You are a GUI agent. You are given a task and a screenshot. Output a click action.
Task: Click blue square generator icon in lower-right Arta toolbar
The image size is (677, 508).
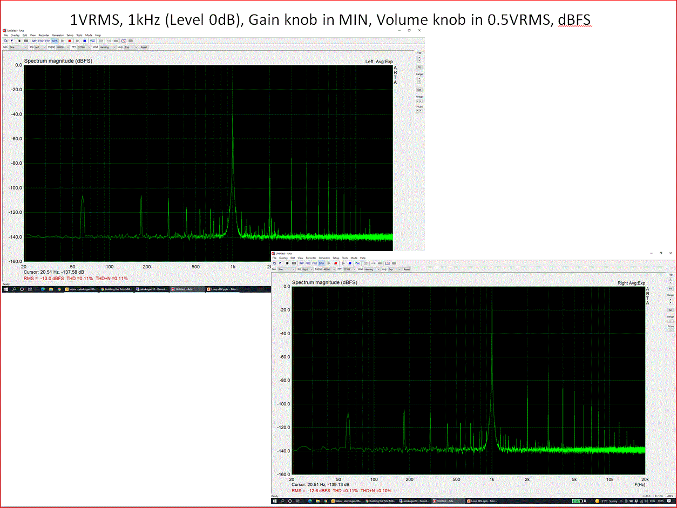coord(350,263)
